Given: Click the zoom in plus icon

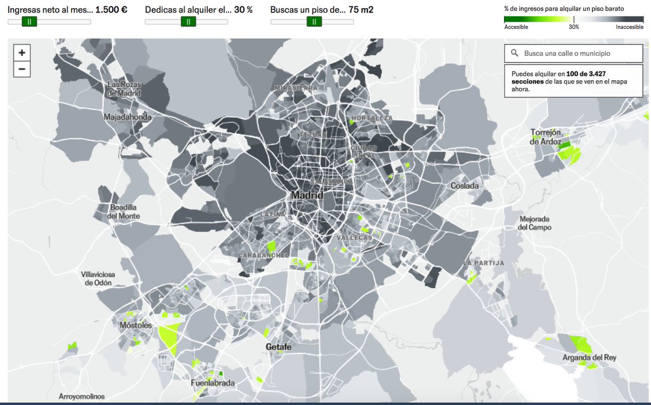Looking at the screenshot, I should pyautogui.click(x=21, y=53).
